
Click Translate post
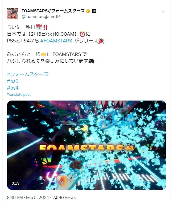19,95
